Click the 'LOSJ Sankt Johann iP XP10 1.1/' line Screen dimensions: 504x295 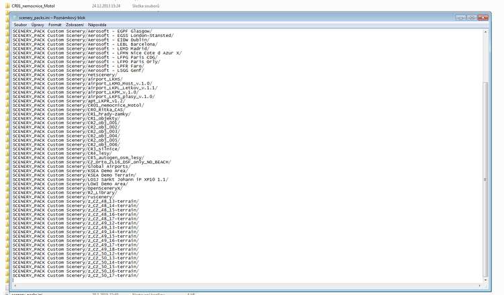[x=90, y=179]
